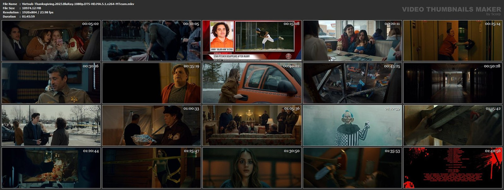Viewport: 504px width, 190px height.
Task: Select the thumbnail at 01:15:42
Action: [453, 125]
